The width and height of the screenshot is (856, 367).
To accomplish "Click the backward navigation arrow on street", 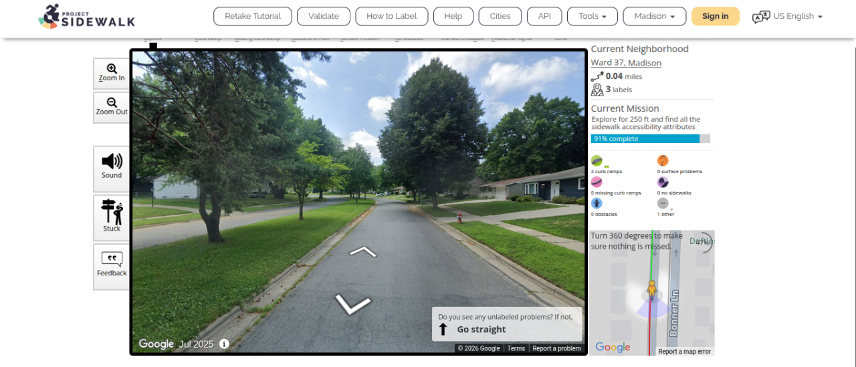I will [352, 303].
